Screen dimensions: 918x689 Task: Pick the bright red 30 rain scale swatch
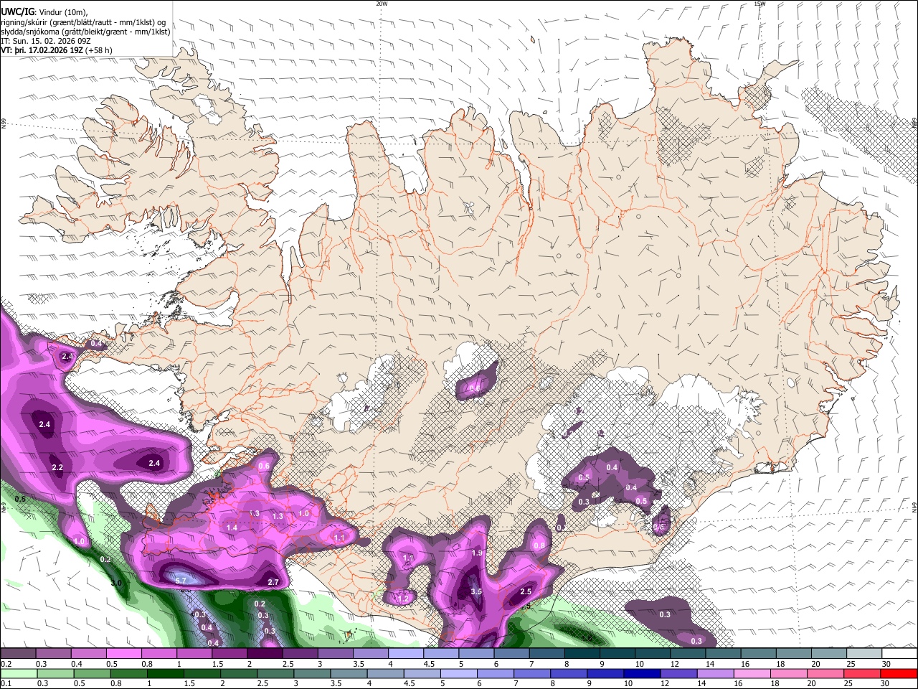click(x=899, y=673)
